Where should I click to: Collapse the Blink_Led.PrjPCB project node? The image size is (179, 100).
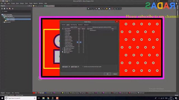click(2, 16)
